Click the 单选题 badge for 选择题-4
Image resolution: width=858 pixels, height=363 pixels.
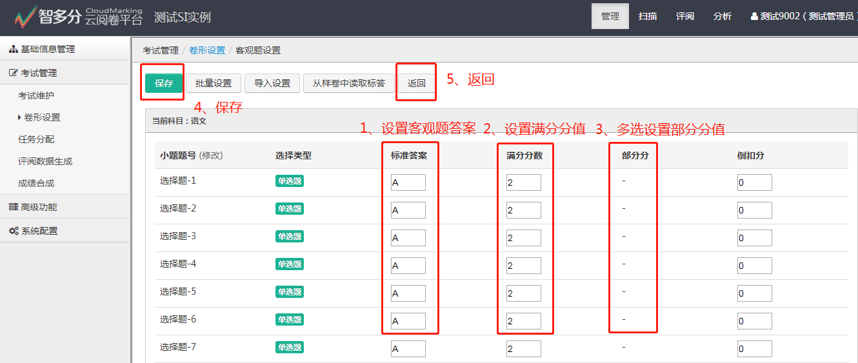click(290, 264)
